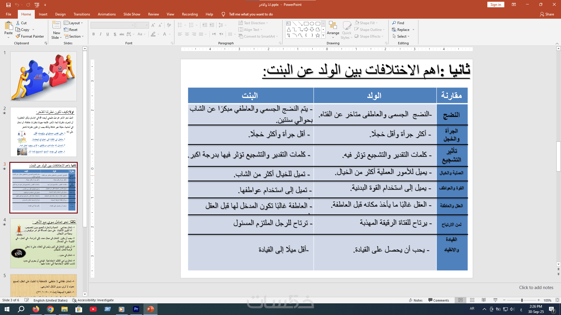The height and width of the screenshot is (315, 561).
Task: Click the Save icon in title bar
Action: (x=8, y=5)
